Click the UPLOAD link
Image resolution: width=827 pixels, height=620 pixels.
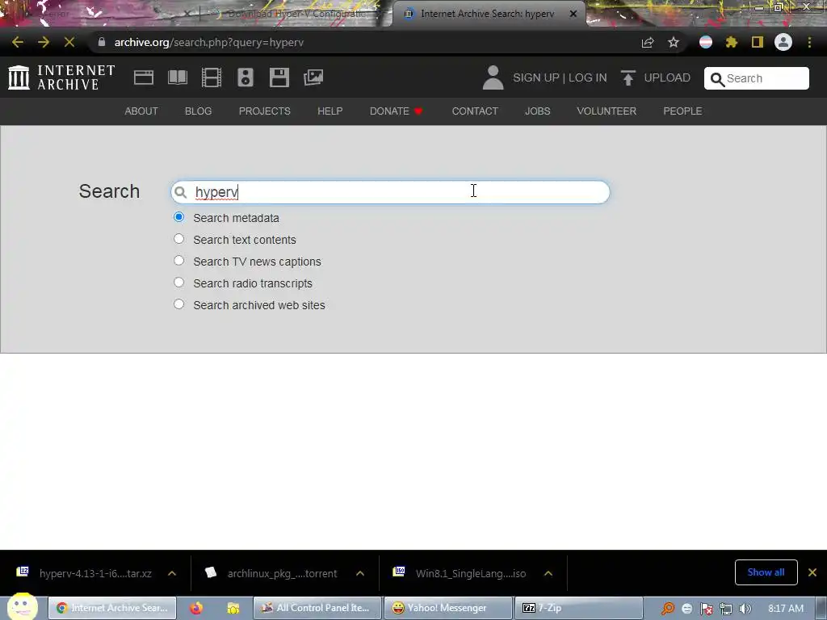click(667, 77)
